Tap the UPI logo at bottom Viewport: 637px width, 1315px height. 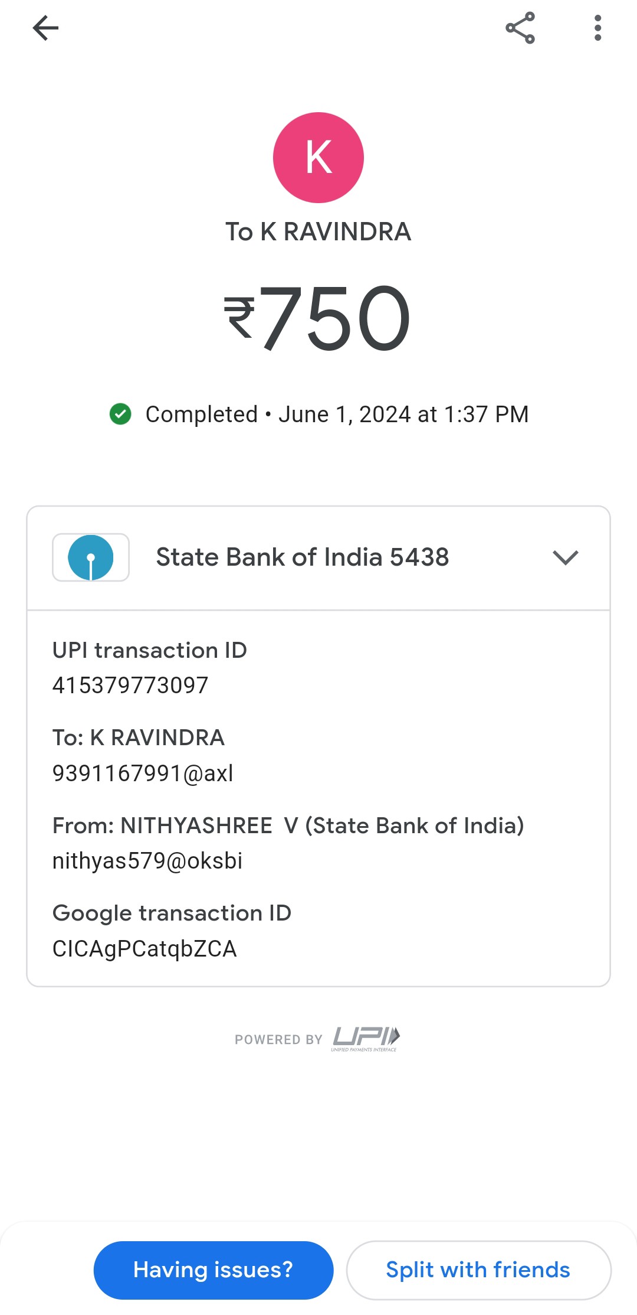pyautogui.click(x=366, y=1039)
